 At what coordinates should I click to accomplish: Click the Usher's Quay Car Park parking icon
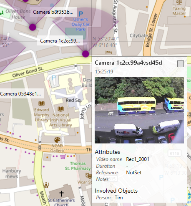click(81, 14)
